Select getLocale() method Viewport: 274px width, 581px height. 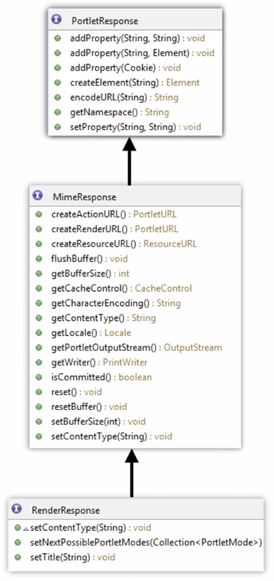[x=91, y=333]
